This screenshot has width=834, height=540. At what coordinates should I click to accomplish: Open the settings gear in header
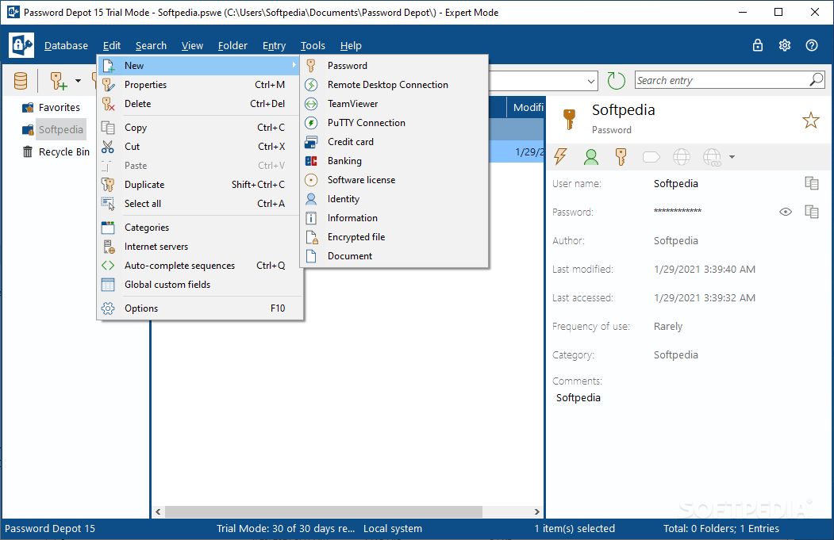click(785, 45)
